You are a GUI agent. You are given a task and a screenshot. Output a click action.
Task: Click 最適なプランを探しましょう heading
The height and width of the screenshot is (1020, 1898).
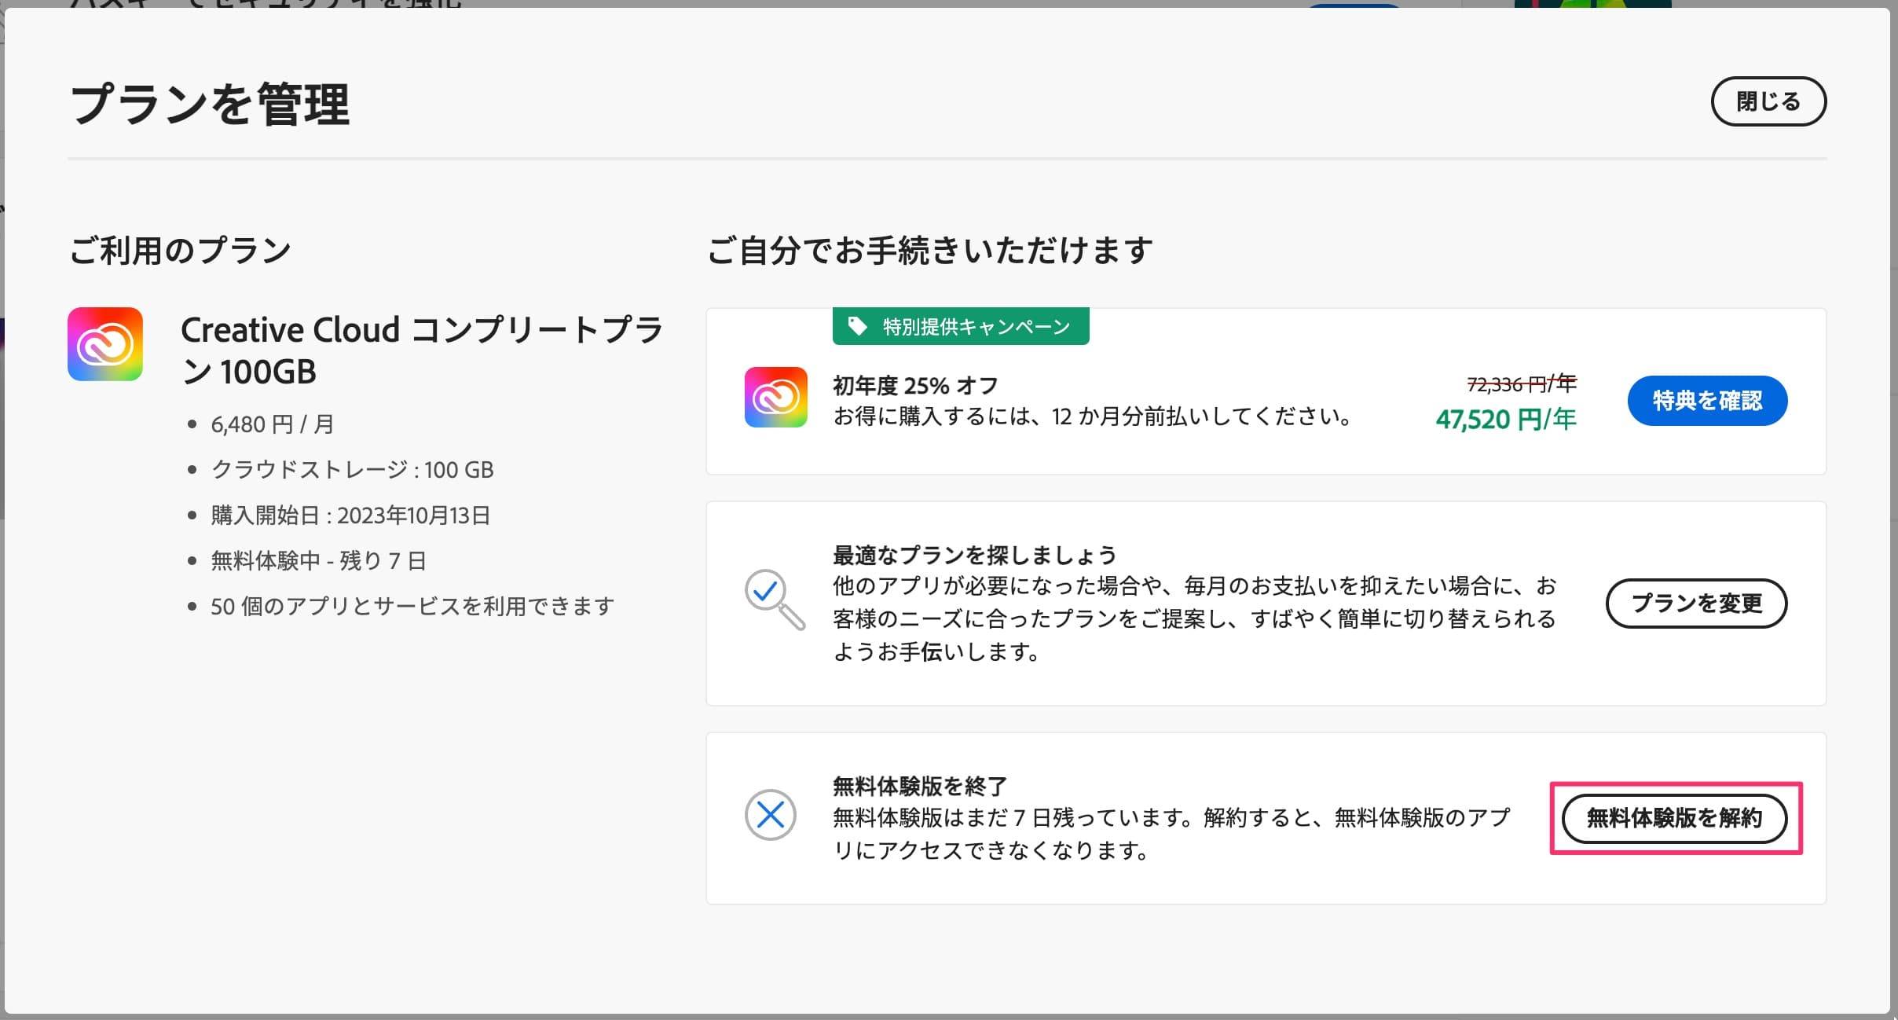[x=975, y=556]
